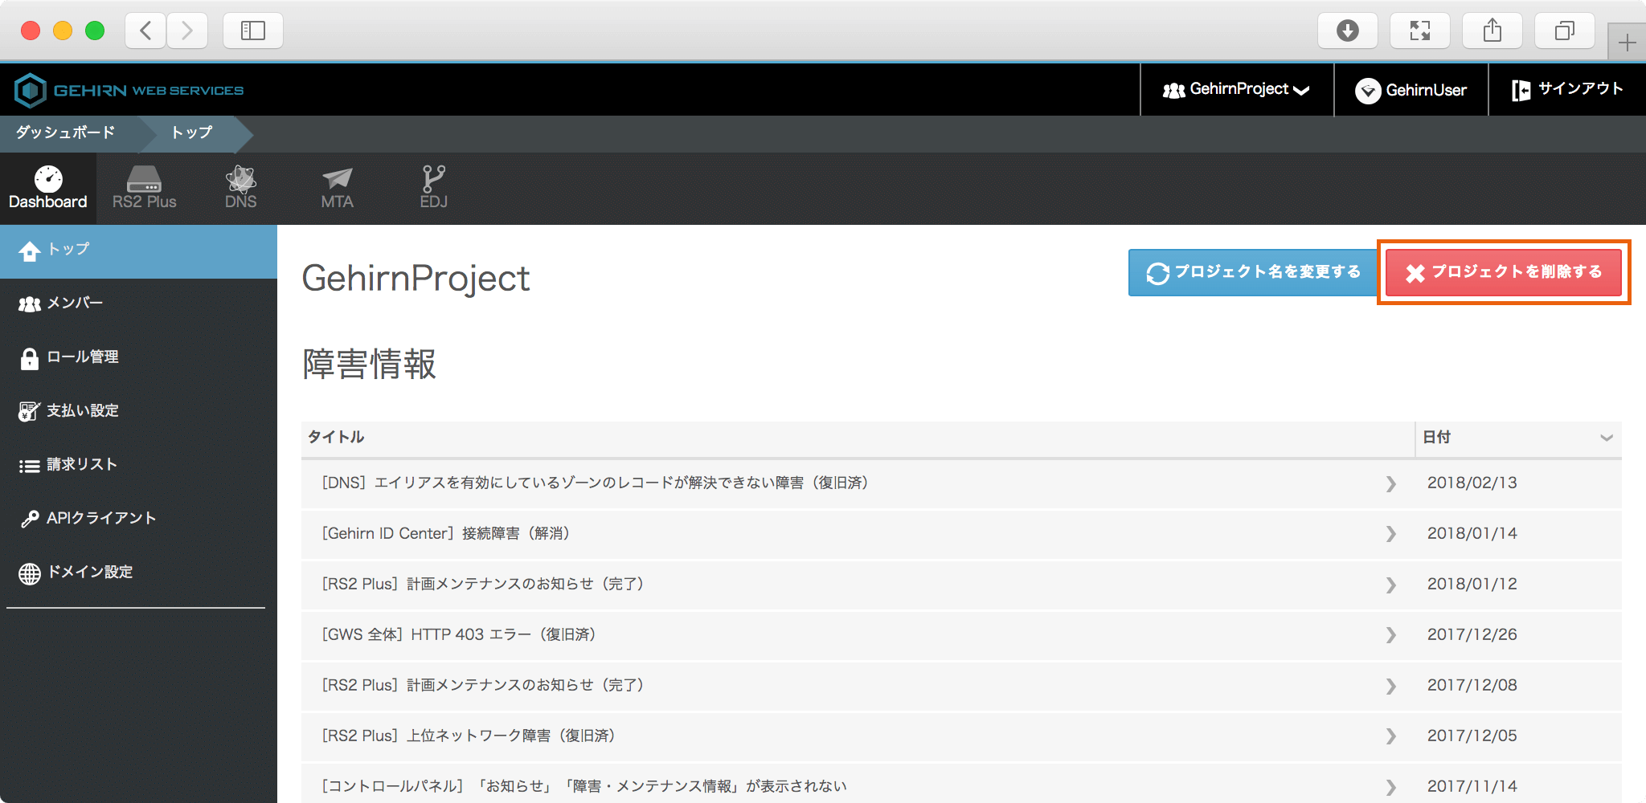Click the プロジェクト名を変更する button
Screen dimensions: 1646x803
coord(1252,272)
